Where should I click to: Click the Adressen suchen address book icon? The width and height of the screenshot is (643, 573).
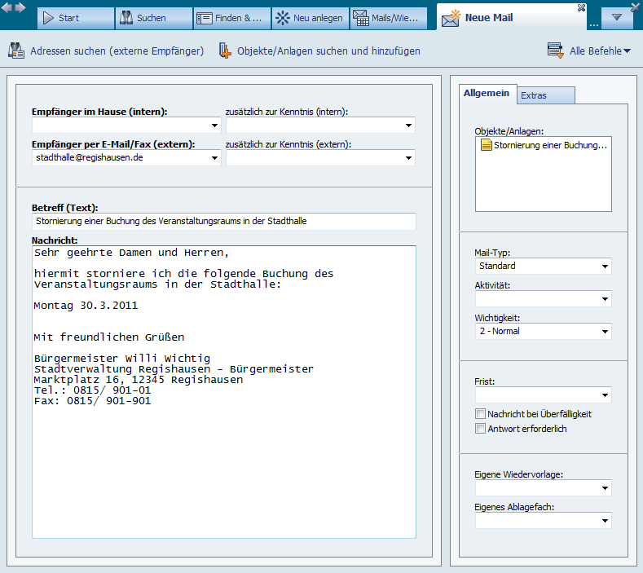tap(16, 51)
